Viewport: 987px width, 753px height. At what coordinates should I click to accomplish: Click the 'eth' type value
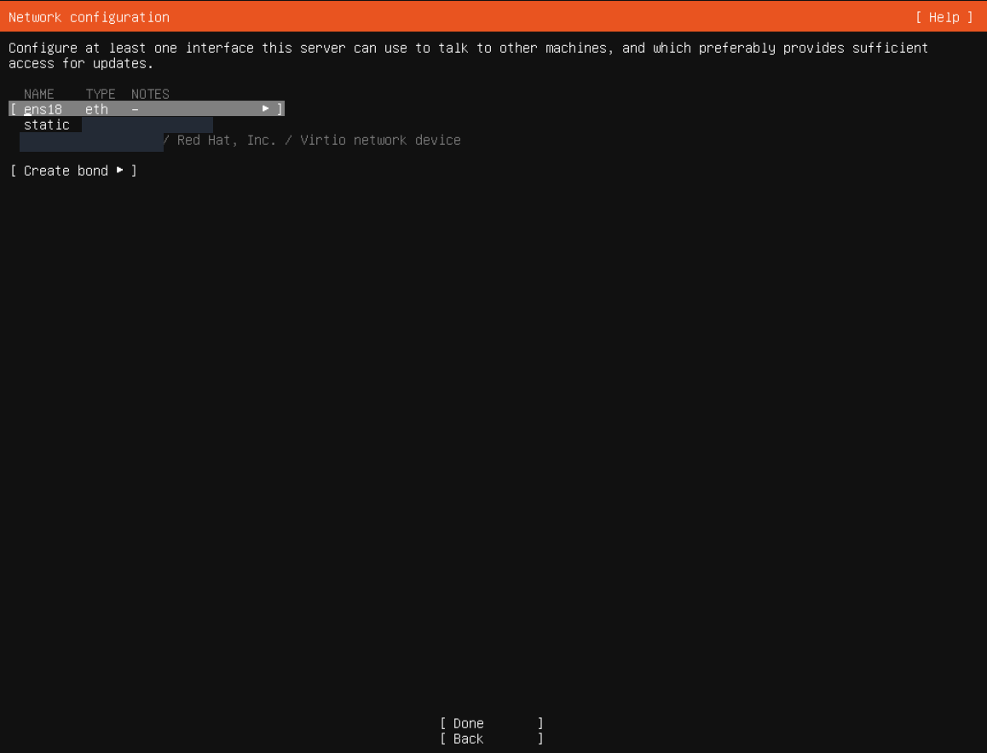[97, 109]
